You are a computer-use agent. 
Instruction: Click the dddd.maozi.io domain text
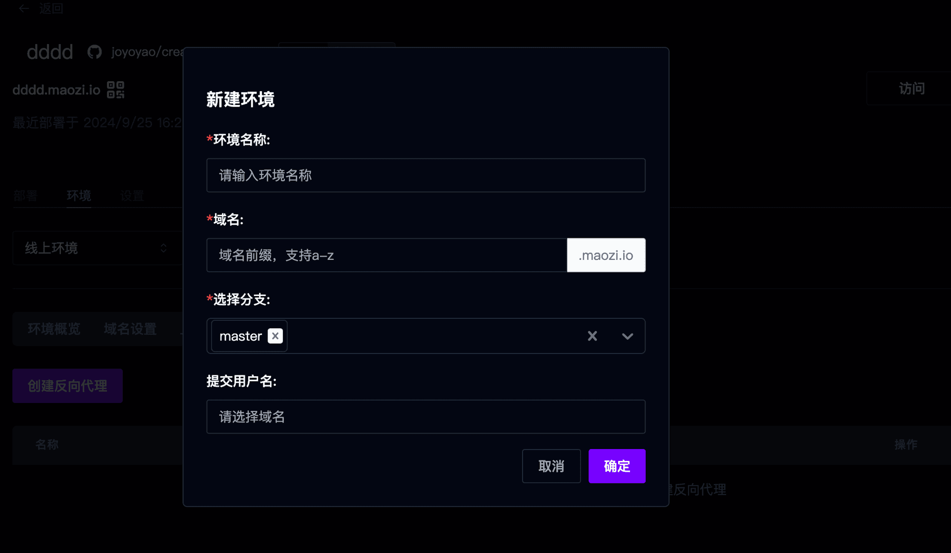pos(56,90)
